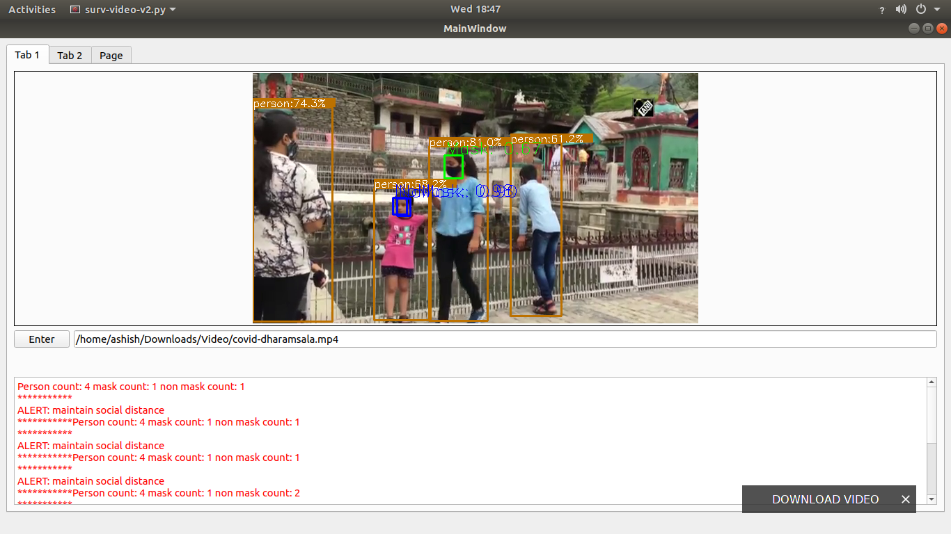Click the Enter button

[42, 339]
